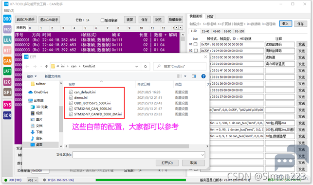This screenshot has height=185, width=313.
Task: Open 组织 organize dropdown menu
Action: click(x=32, y=76)
